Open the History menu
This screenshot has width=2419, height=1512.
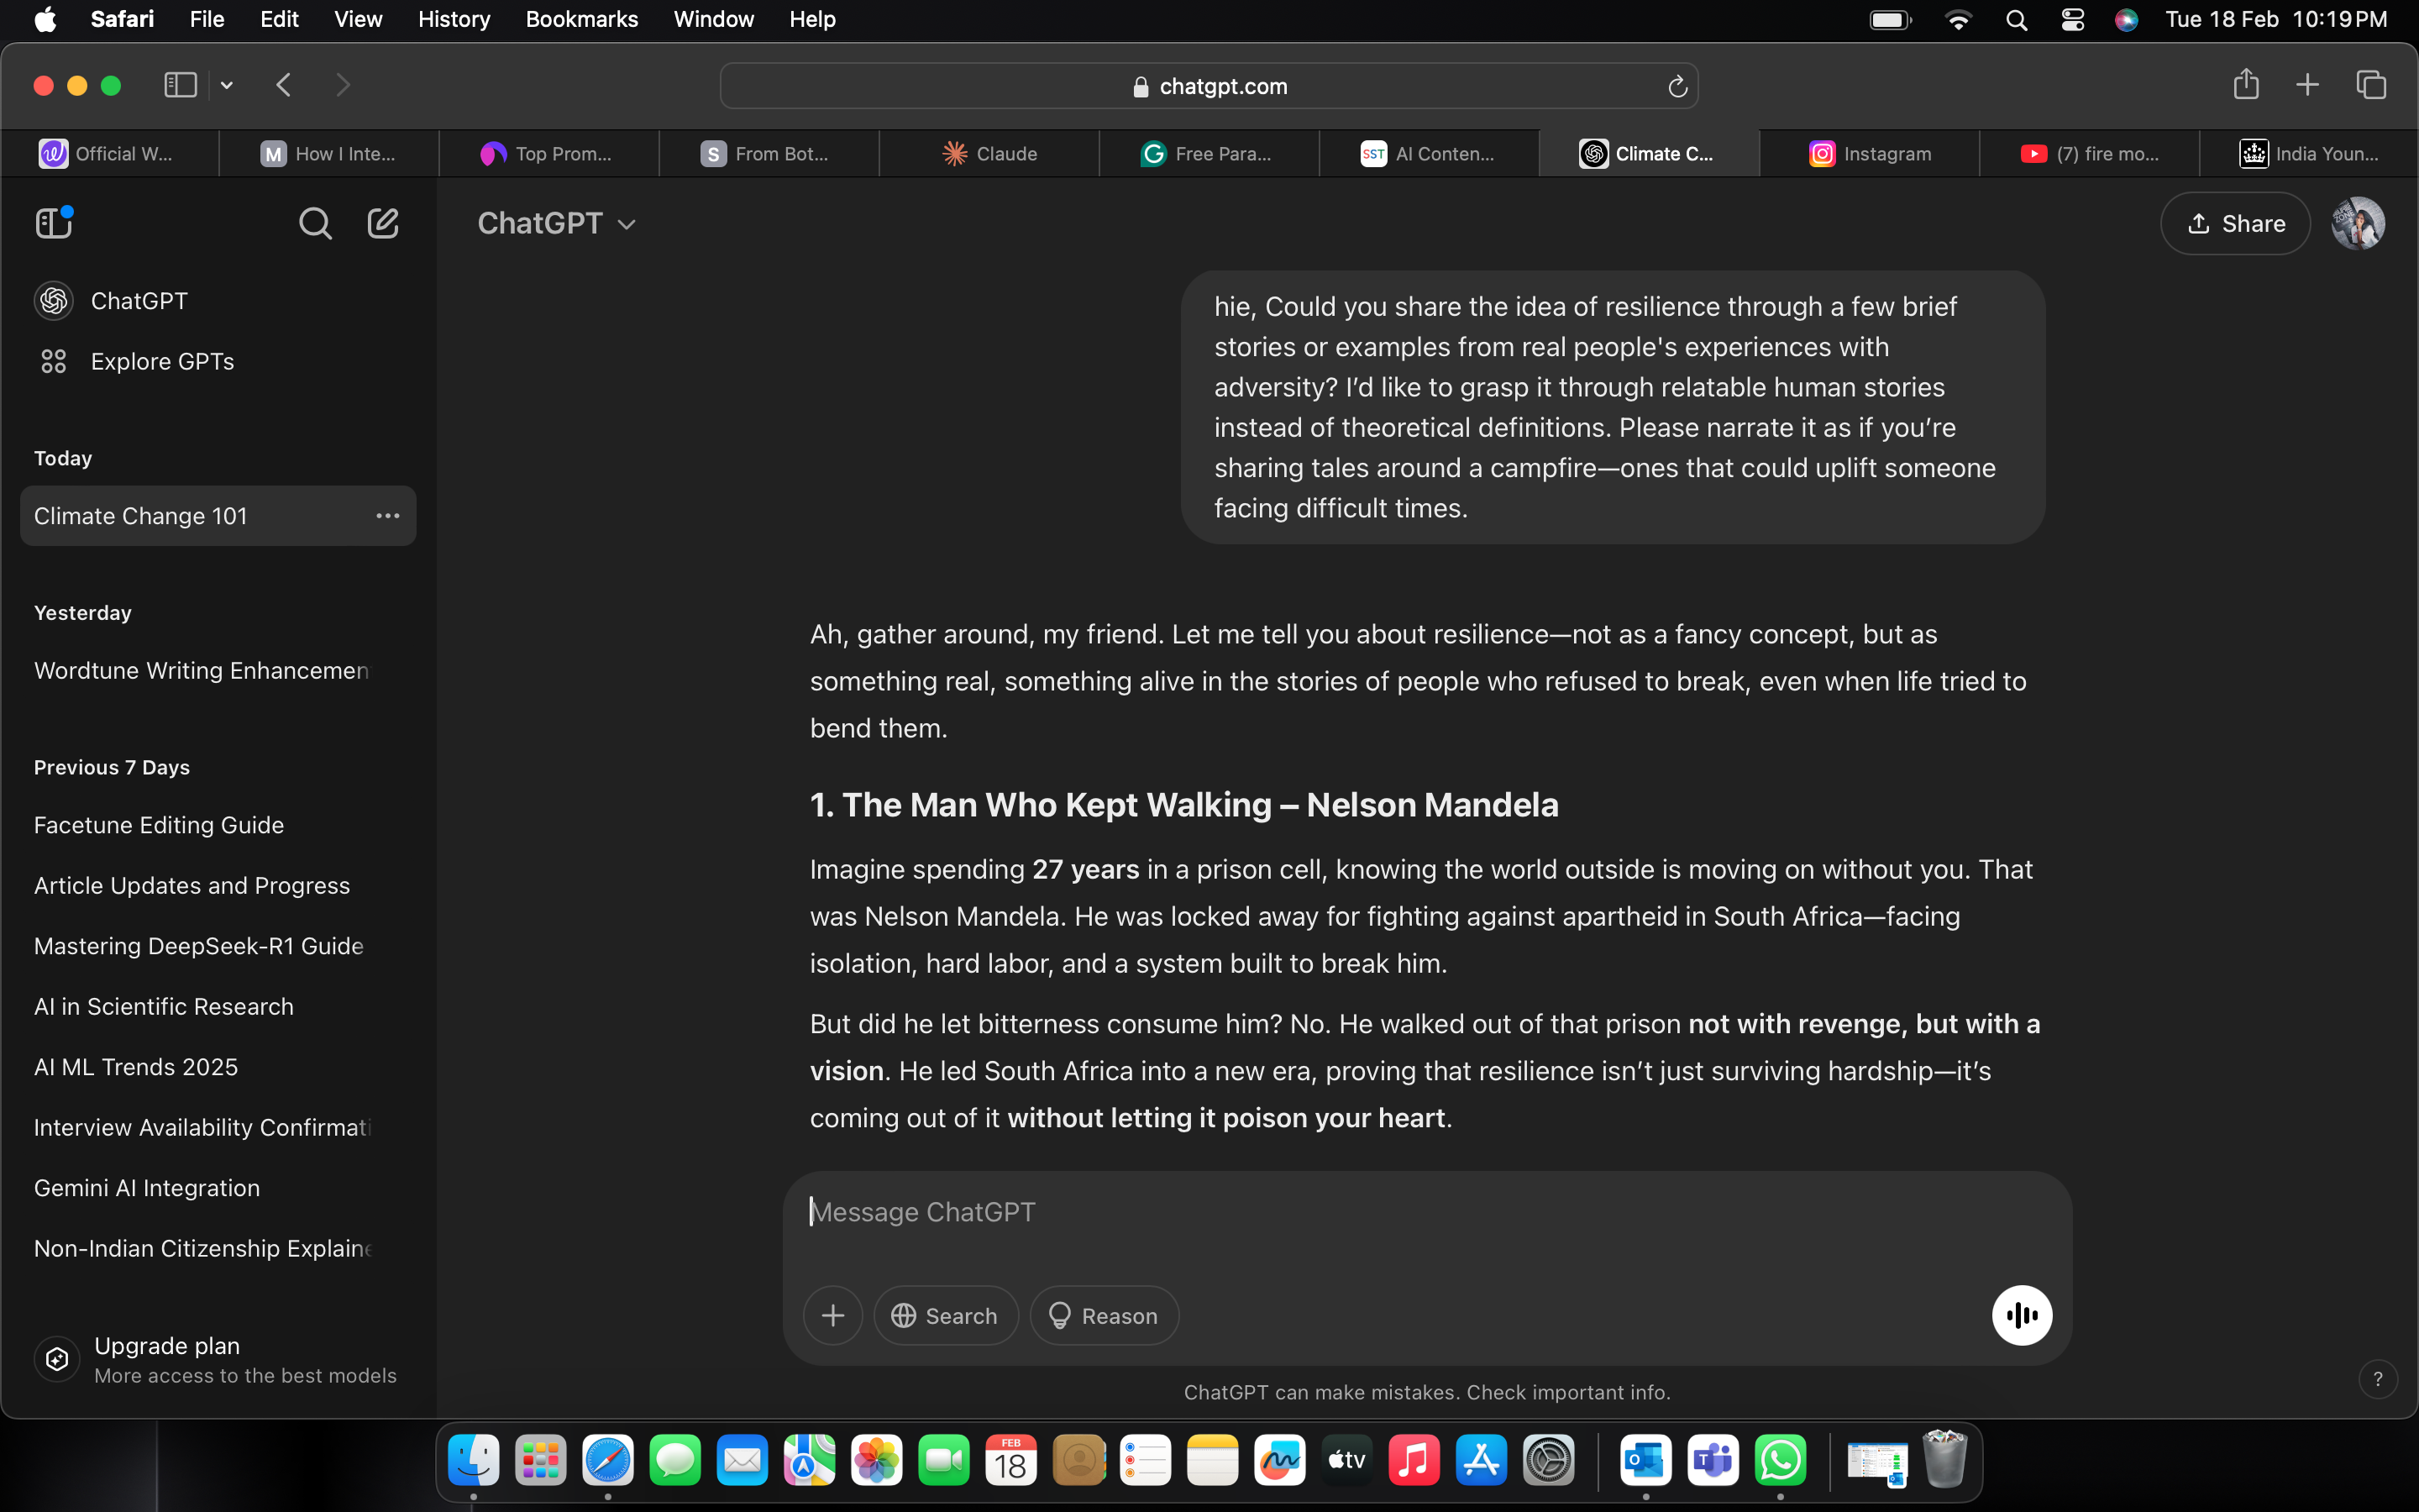tap(454, 20)
